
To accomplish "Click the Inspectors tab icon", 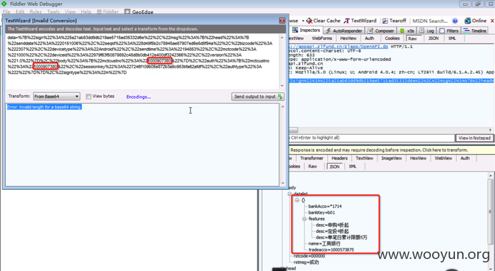I will coord(295,30).
